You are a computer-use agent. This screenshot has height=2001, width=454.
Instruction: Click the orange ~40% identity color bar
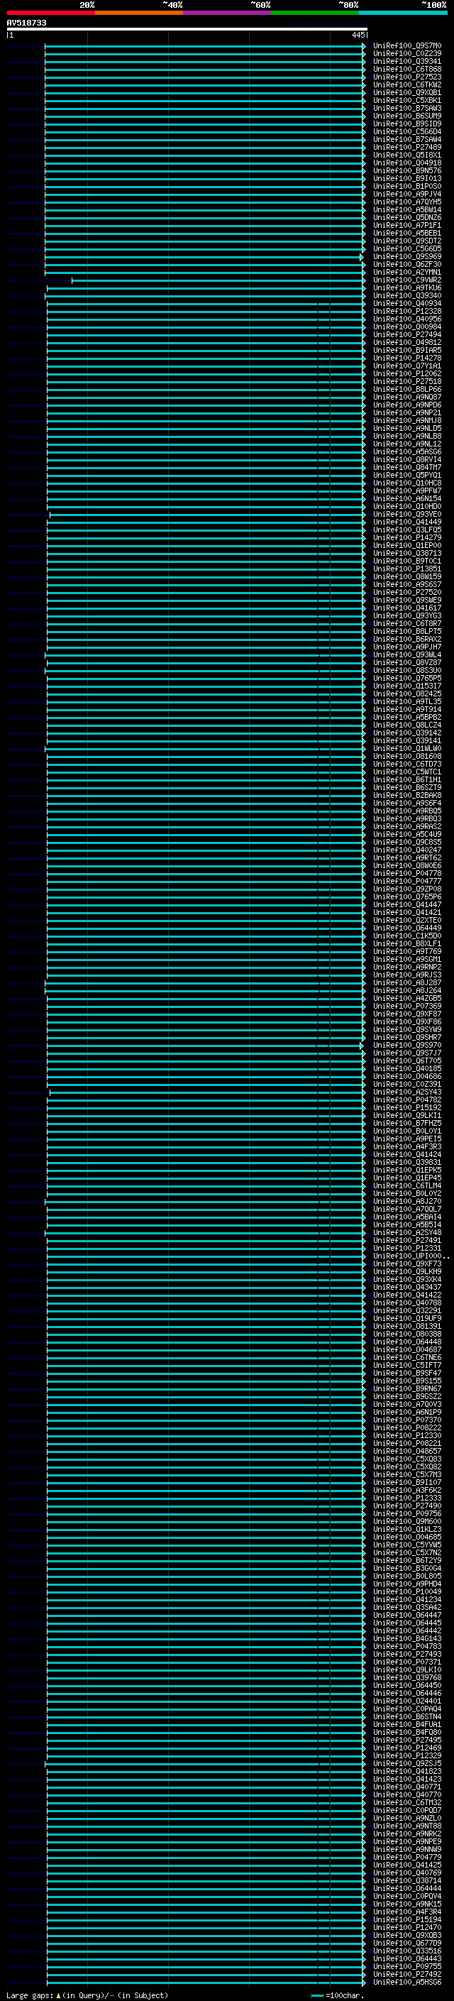[x=139, y=13]
